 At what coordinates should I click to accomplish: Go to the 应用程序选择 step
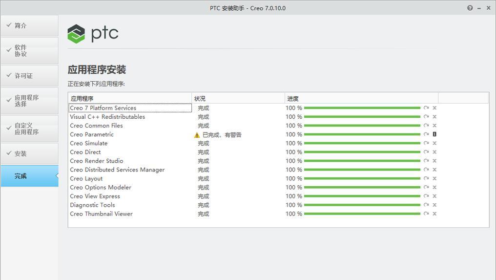(x=29, y=101)
